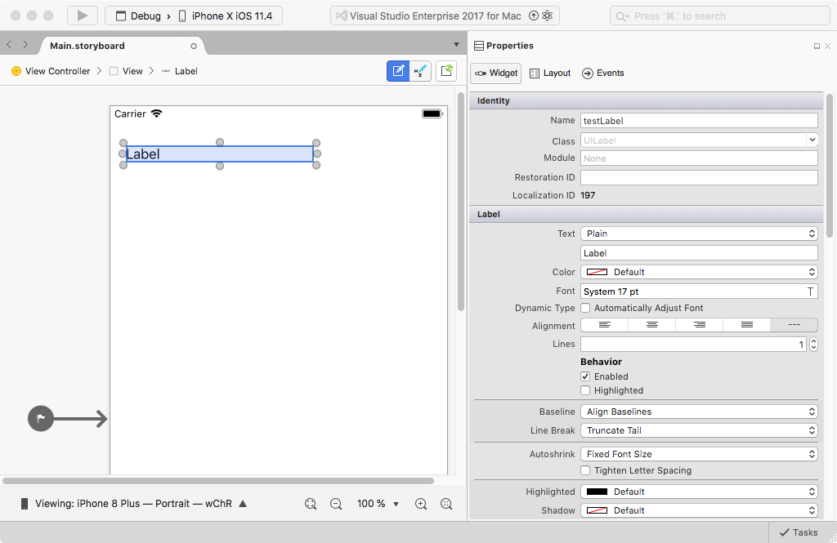Image resolution: width=837 pixels, height=543 pixels.
Task: Switch to the Events tab
Action: (x=602, y=73)
